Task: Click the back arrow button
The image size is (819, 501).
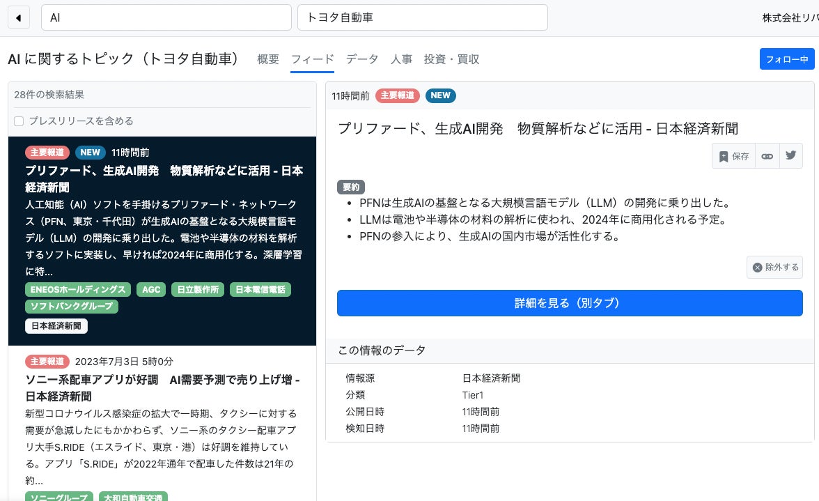Action: (19, 17)
